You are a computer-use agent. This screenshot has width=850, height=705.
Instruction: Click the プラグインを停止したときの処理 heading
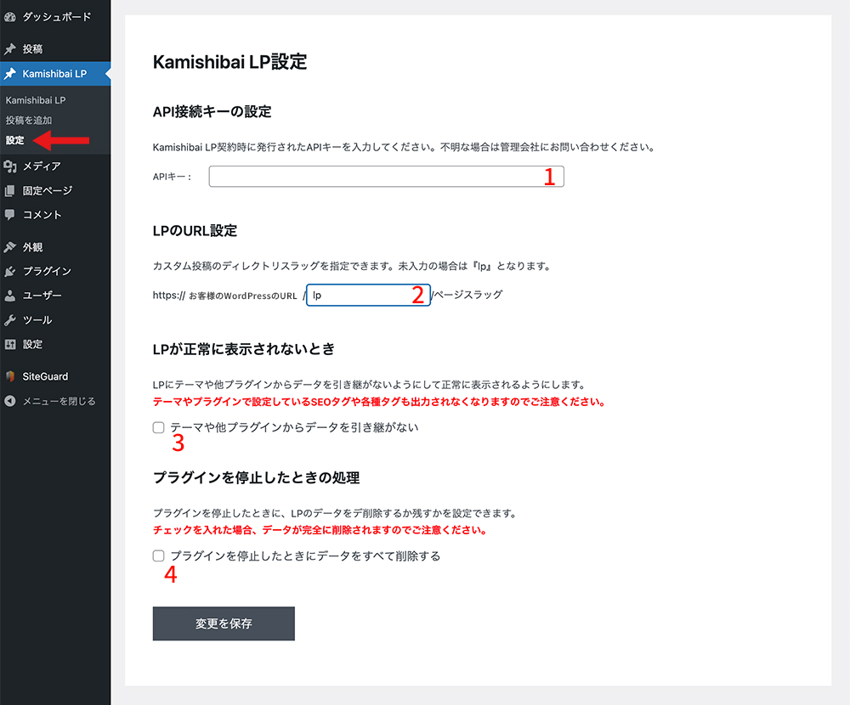257,478
